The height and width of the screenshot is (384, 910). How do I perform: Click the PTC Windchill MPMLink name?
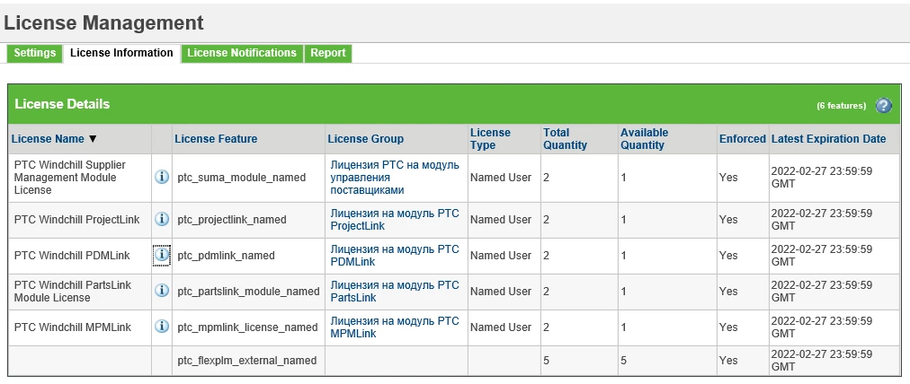tap(73, 327)
